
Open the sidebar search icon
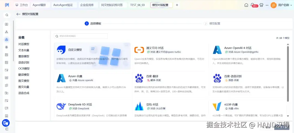(7, 15)
